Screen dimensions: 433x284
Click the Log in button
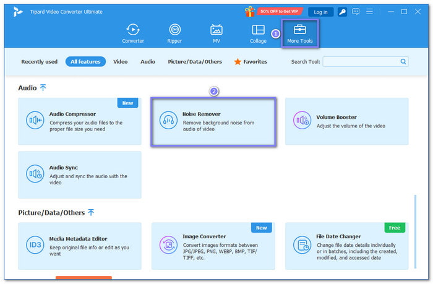pyautogui.click(x=320, y=12)
